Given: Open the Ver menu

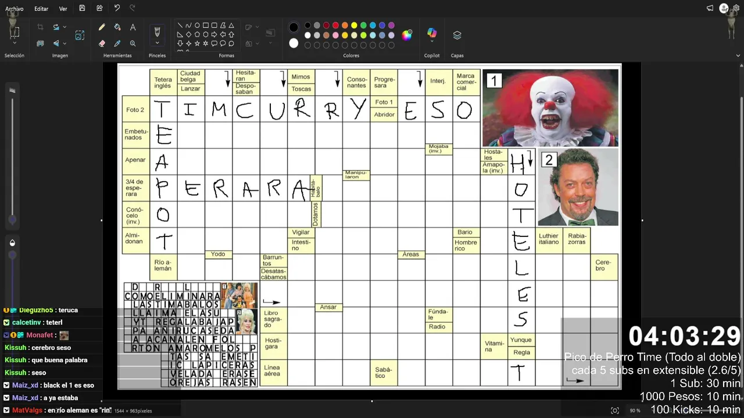Looking at the screenshot, I should [x=63, y=9].
